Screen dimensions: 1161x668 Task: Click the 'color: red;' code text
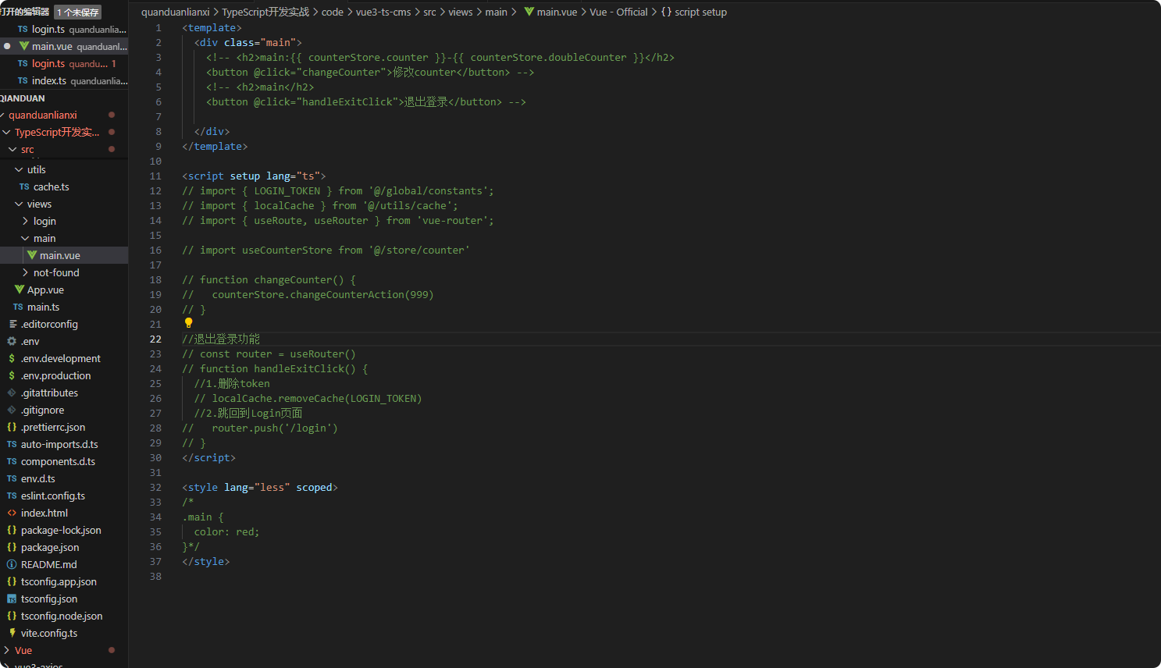point(226,531)
